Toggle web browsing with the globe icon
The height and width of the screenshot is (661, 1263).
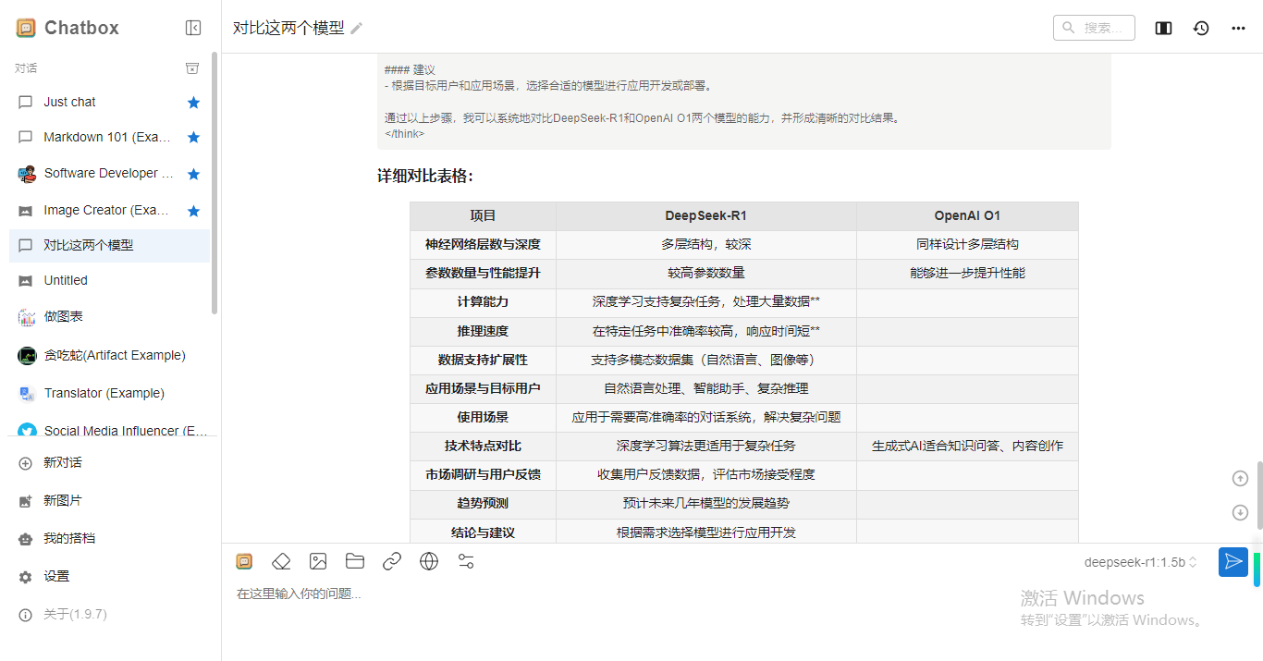(429, 561)
